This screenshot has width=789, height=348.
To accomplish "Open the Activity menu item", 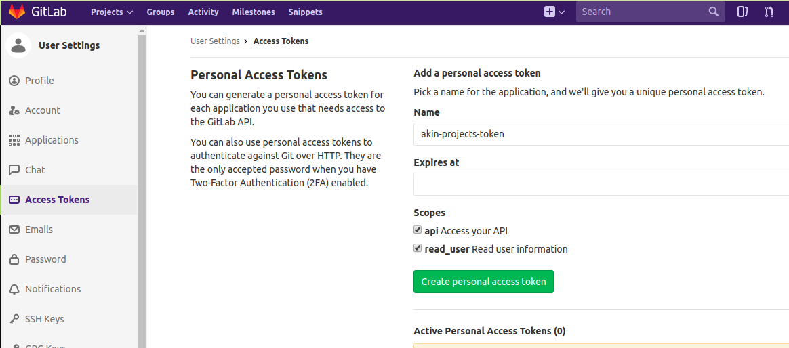I will [x=203, y=12].
